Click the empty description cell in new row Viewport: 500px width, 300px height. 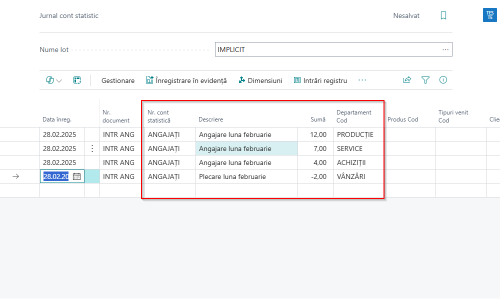click(x=247, y=190)
